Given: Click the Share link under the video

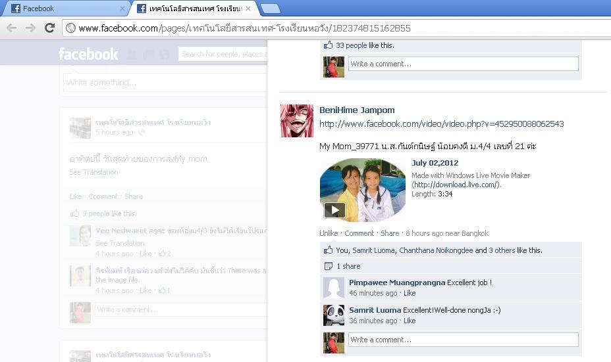Looking at the screenshot, I should coord(390,233).
